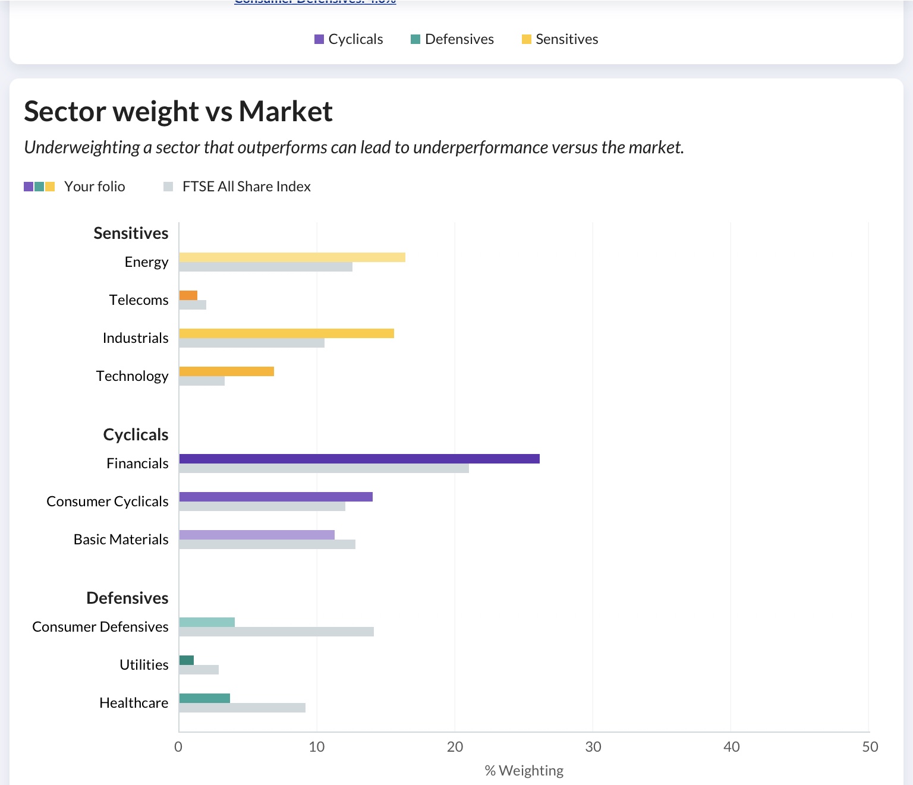Click the teal Defensives legend swatch
The image size is (913, 785).
[x=415, y=39]
